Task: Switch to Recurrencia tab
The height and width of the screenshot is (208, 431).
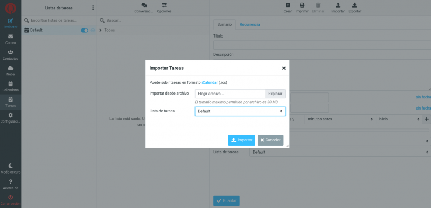Action: click(249, 24)
